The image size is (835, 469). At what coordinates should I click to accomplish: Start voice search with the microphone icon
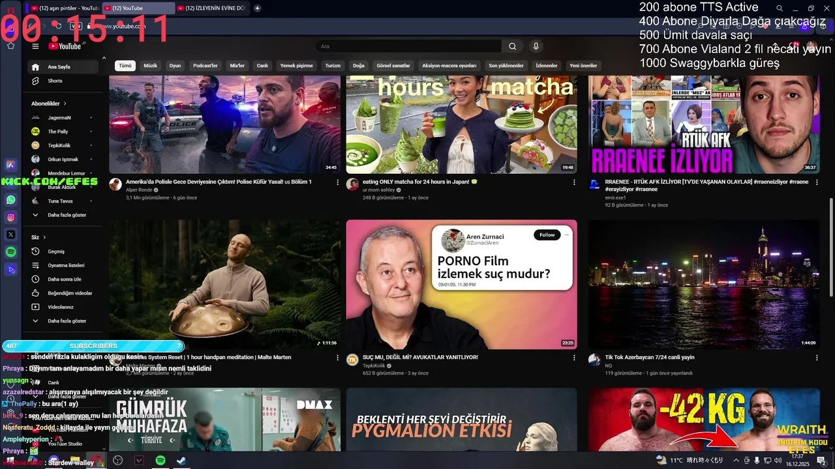[536, 46]
